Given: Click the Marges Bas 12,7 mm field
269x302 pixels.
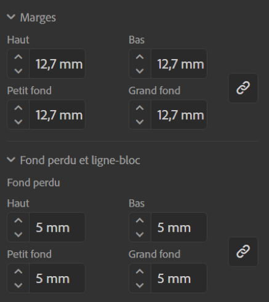Looking at the screenshot, I should click(179, 64).
